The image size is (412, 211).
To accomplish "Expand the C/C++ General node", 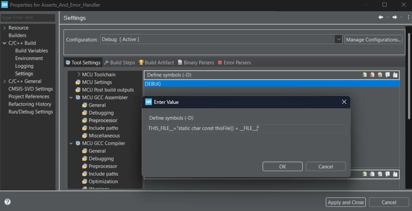I will tap(5, 81).
